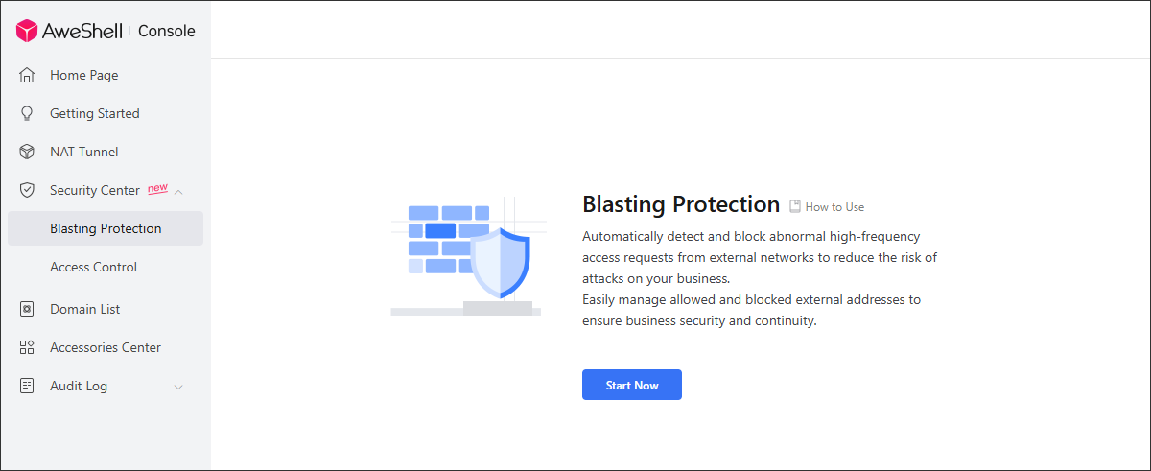The image size is (1151, 471).
Task: Click the Security Center shield icon
Action: (x=27, y=190)
